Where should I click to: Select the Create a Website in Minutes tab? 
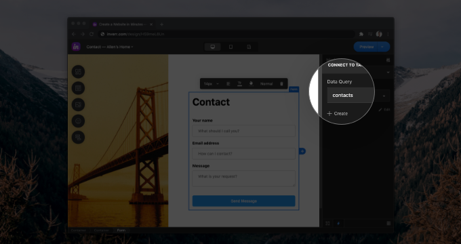[123, 24]
